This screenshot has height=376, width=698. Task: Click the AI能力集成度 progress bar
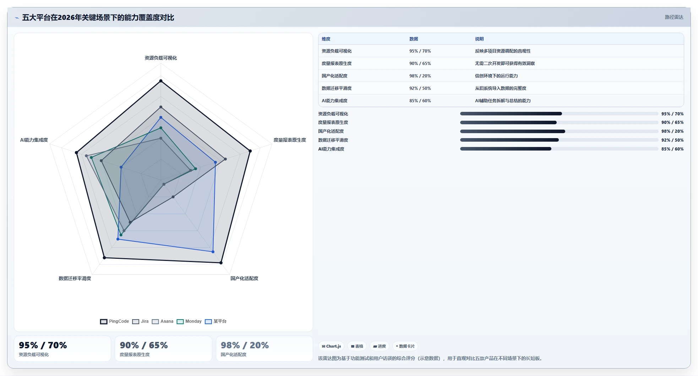pos(559,149)
